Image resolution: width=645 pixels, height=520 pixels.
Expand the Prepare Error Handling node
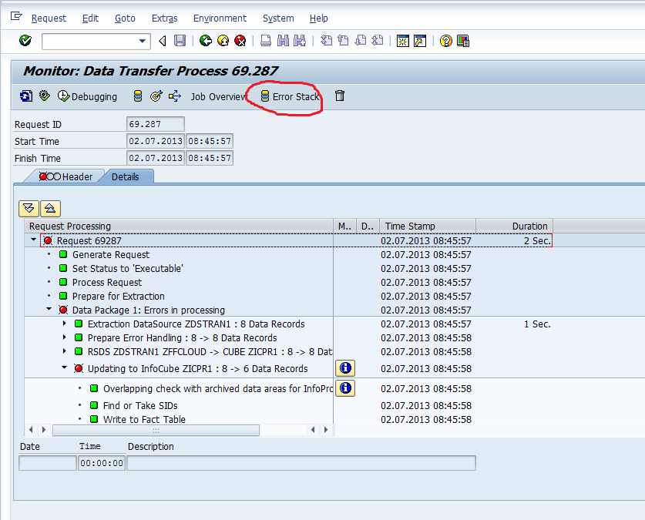click(64, 337)
